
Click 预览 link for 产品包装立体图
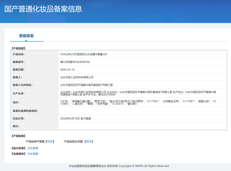(89, 141)
